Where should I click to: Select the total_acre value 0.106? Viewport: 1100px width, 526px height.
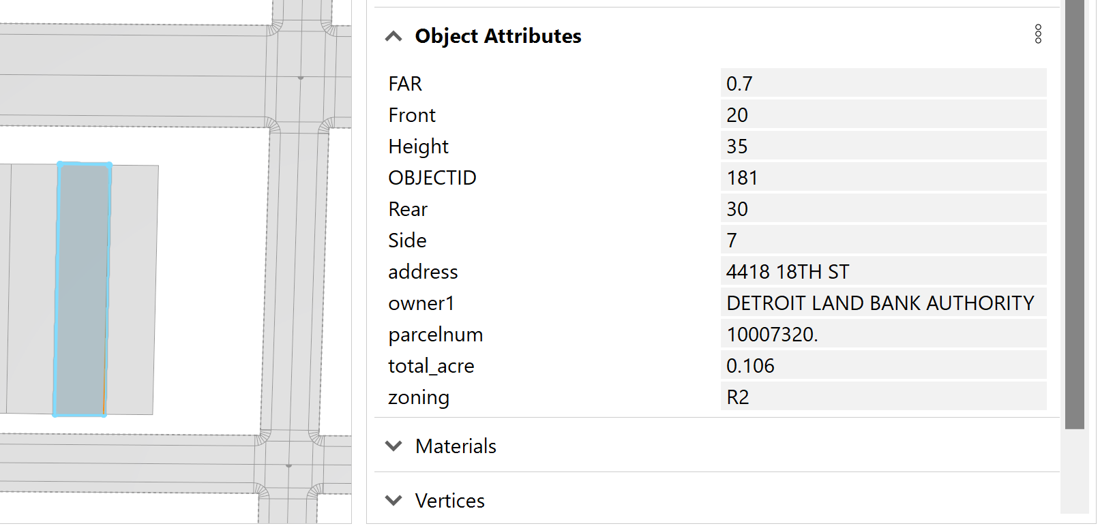coord(882,365)
